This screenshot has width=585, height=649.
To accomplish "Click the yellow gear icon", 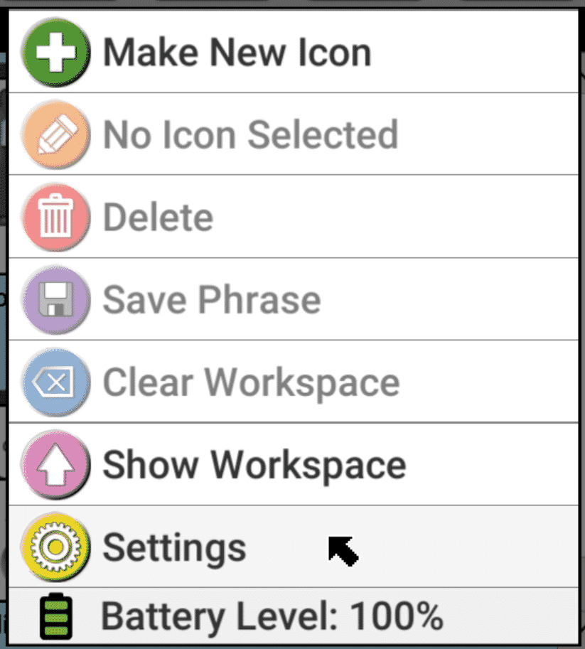I will point(56,547).
